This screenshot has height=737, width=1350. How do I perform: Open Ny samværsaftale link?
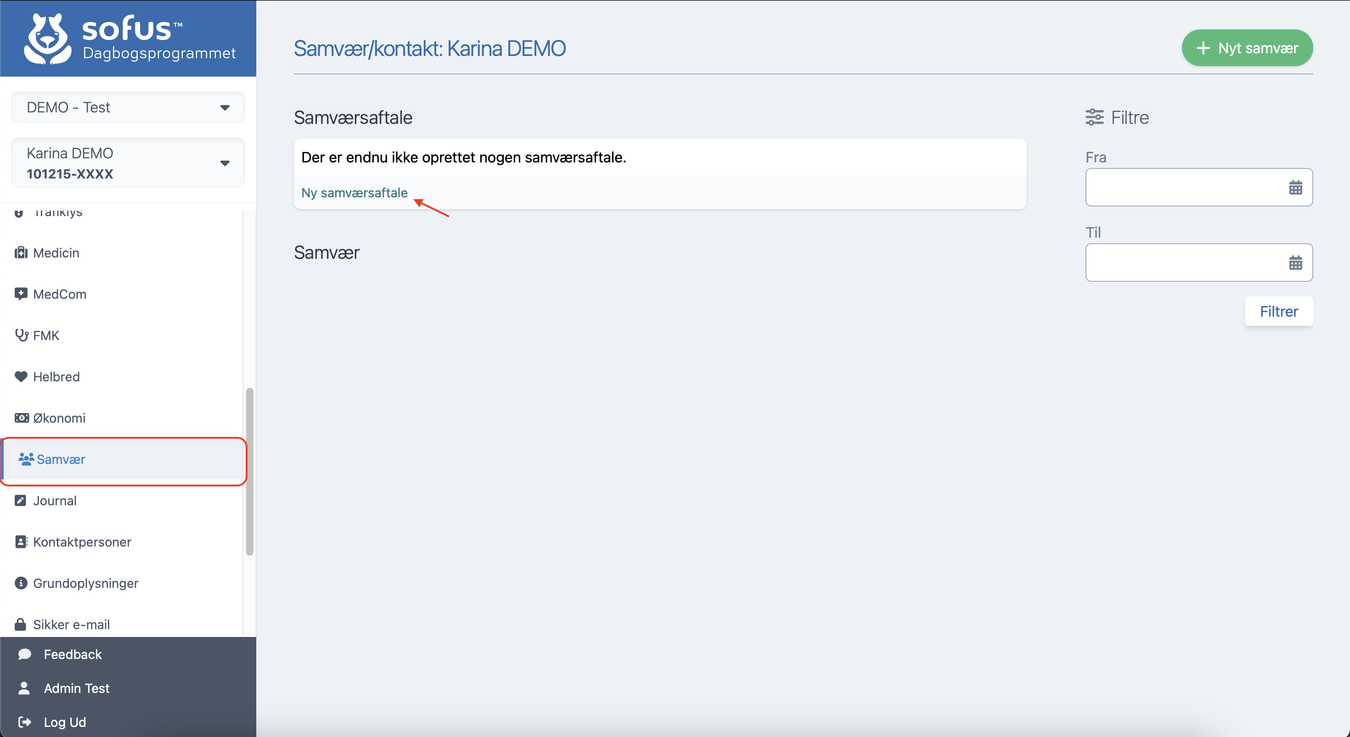(x=354, y=192)
